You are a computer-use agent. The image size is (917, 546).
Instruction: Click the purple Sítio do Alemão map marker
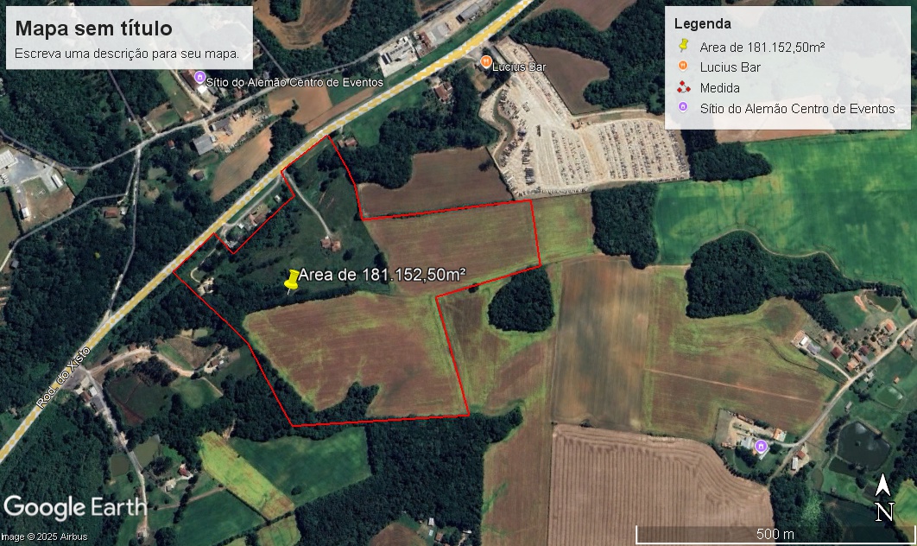tap(199, 77)
